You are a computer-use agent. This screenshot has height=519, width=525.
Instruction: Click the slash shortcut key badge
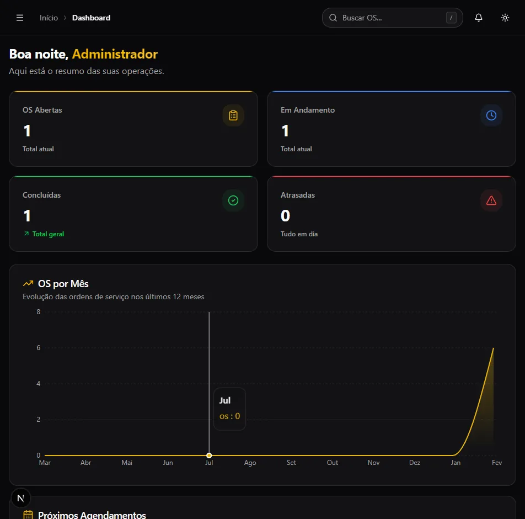(451, 18)
